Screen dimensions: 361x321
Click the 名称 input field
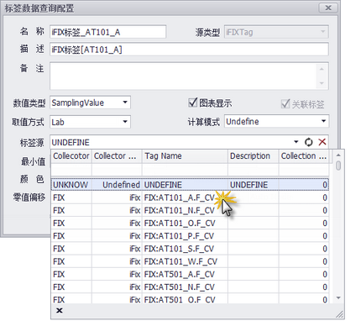[x=107, y=32]
